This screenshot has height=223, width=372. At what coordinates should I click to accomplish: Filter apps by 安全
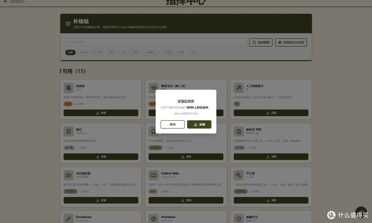click(123, 52)
